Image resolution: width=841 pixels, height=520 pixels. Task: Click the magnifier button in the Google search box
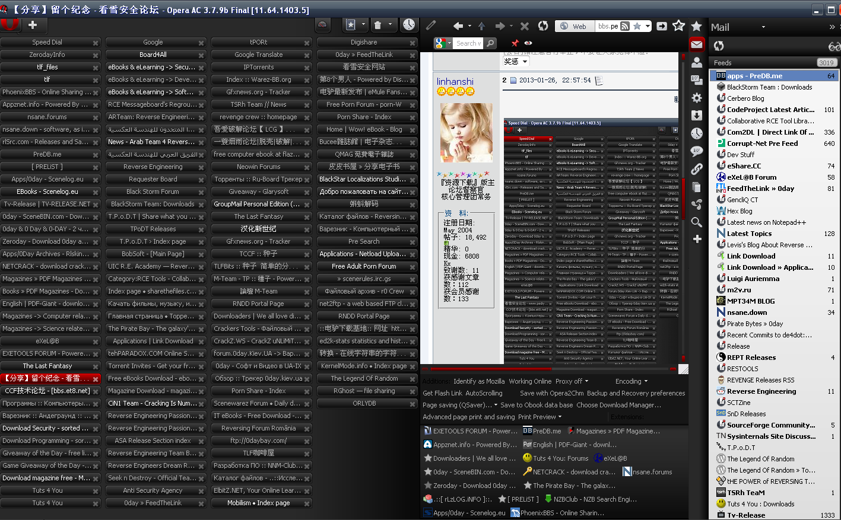pos(490,43)
